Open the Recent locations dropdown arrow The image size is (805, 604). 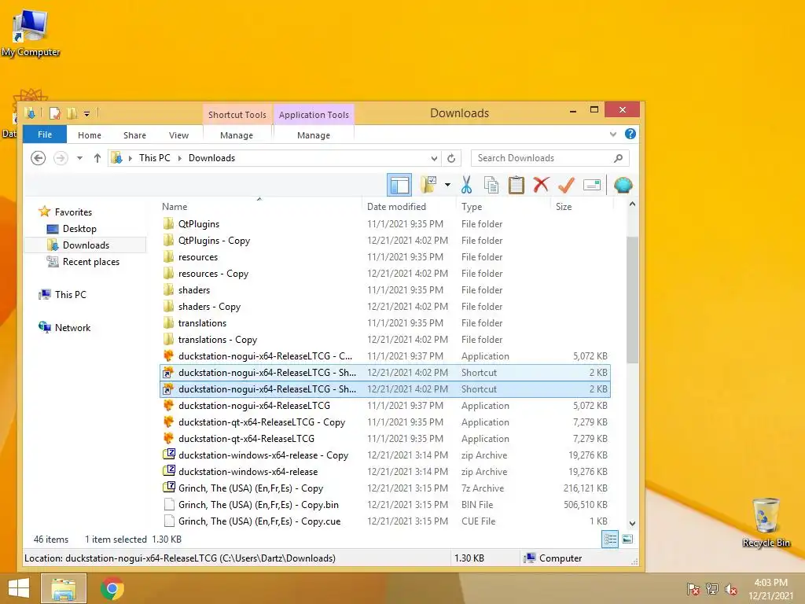pyautogui.click(x=79, y=158)
